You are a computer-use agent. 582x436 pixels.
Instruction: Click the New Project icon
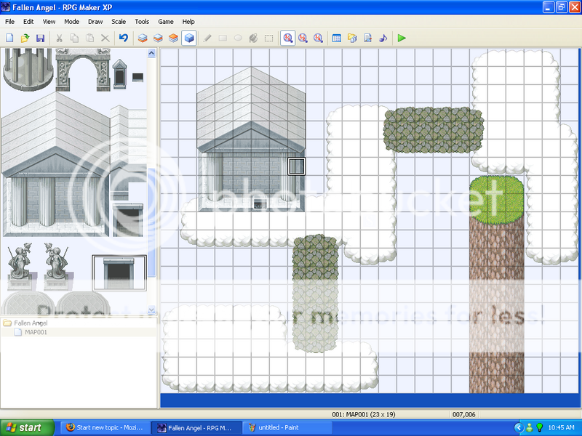coord(9,38)
